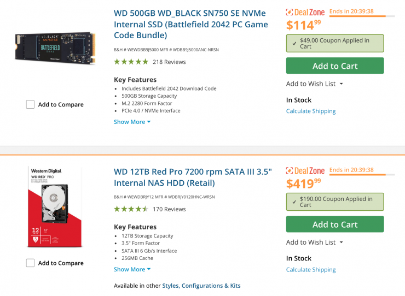Click coupon checkmark for $190.00 coupon

coord(294,199)
